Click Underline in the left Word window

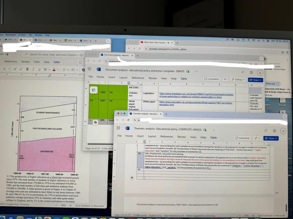coord(39,69)
